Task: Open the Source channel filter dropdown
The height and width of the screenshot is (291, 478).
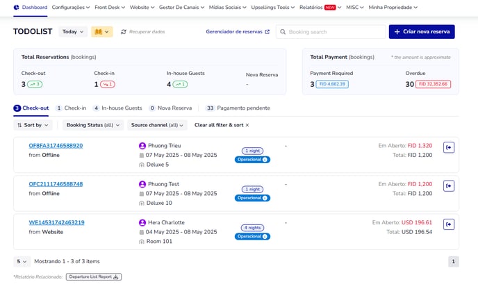Action: click(x=157, y=125)
